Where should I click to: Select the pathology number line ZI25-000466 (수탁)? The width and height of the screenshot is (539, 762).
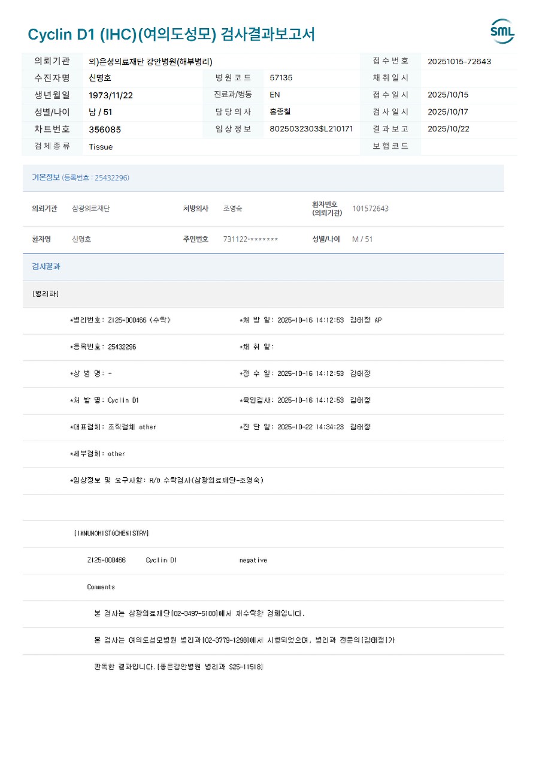(120, 320)
